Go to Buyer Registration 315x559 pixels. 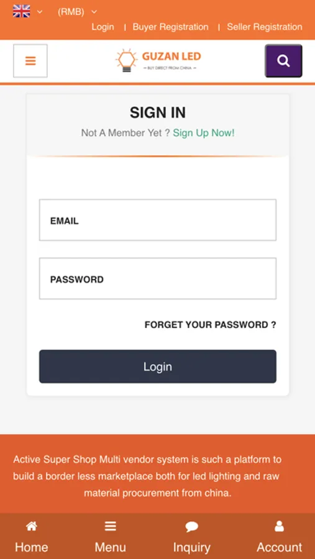[x=170, y=27]
